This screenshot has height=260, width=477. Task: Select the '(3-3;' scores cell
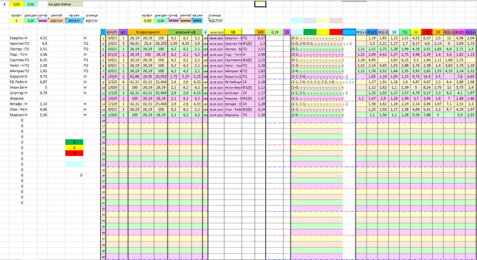pos(317,54)
